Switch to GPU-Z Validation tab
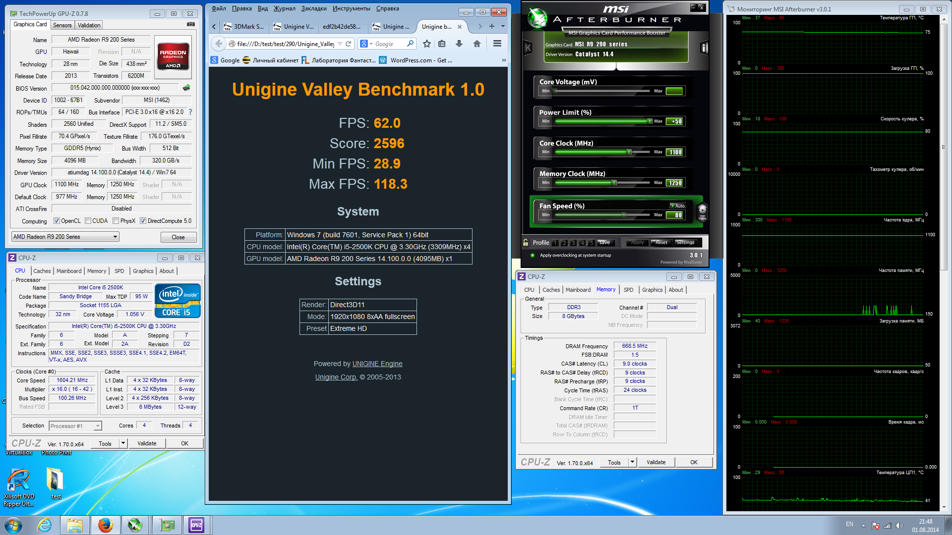 pyautogui.click(x=89, y=25)
